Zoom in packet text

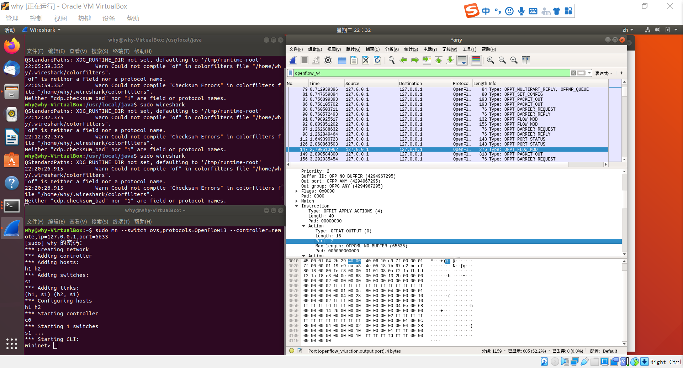491,61
